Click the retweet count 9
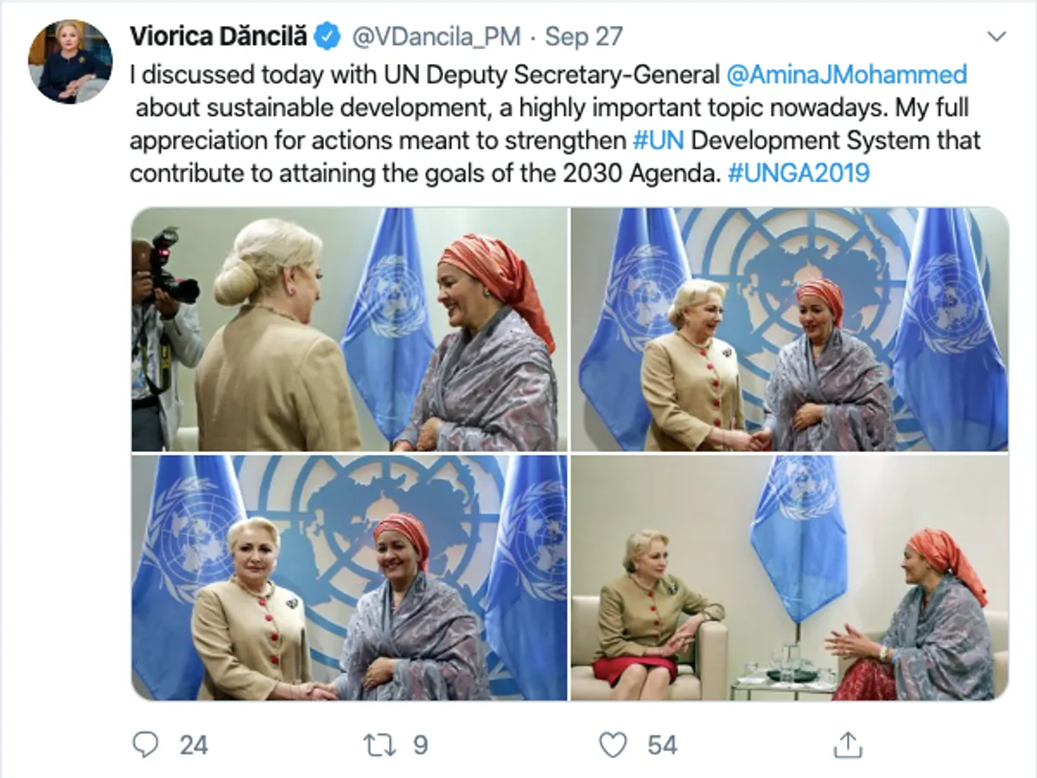The width and height of the screenshot is (1037, 778). click(x=420, y=745)
